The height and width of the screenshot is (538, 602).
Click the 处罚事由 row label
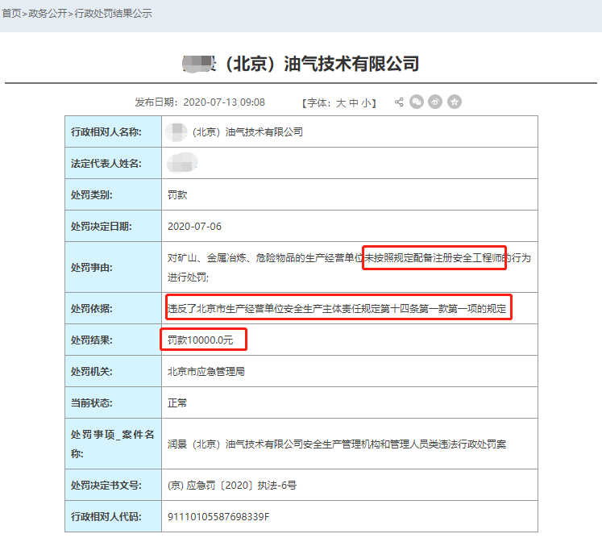click(93, 267)
